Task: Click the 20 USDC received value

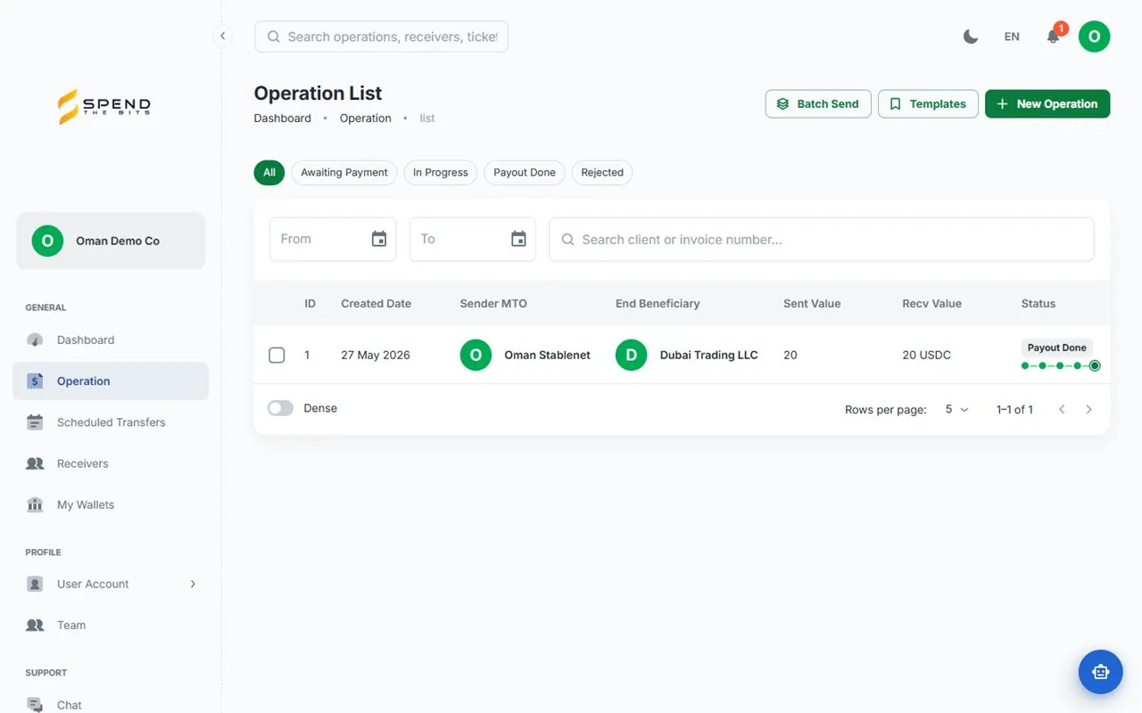Action: pos(926,355)
